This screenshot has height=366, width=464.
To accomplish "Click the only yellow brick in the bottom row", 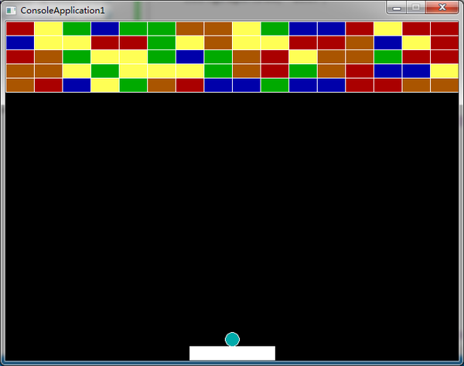I will [x=105, y=85].
